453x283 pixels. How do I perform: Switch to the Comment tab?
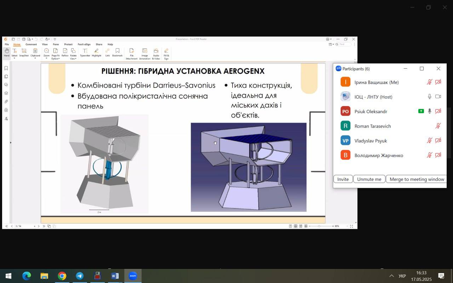click(31, 45)
